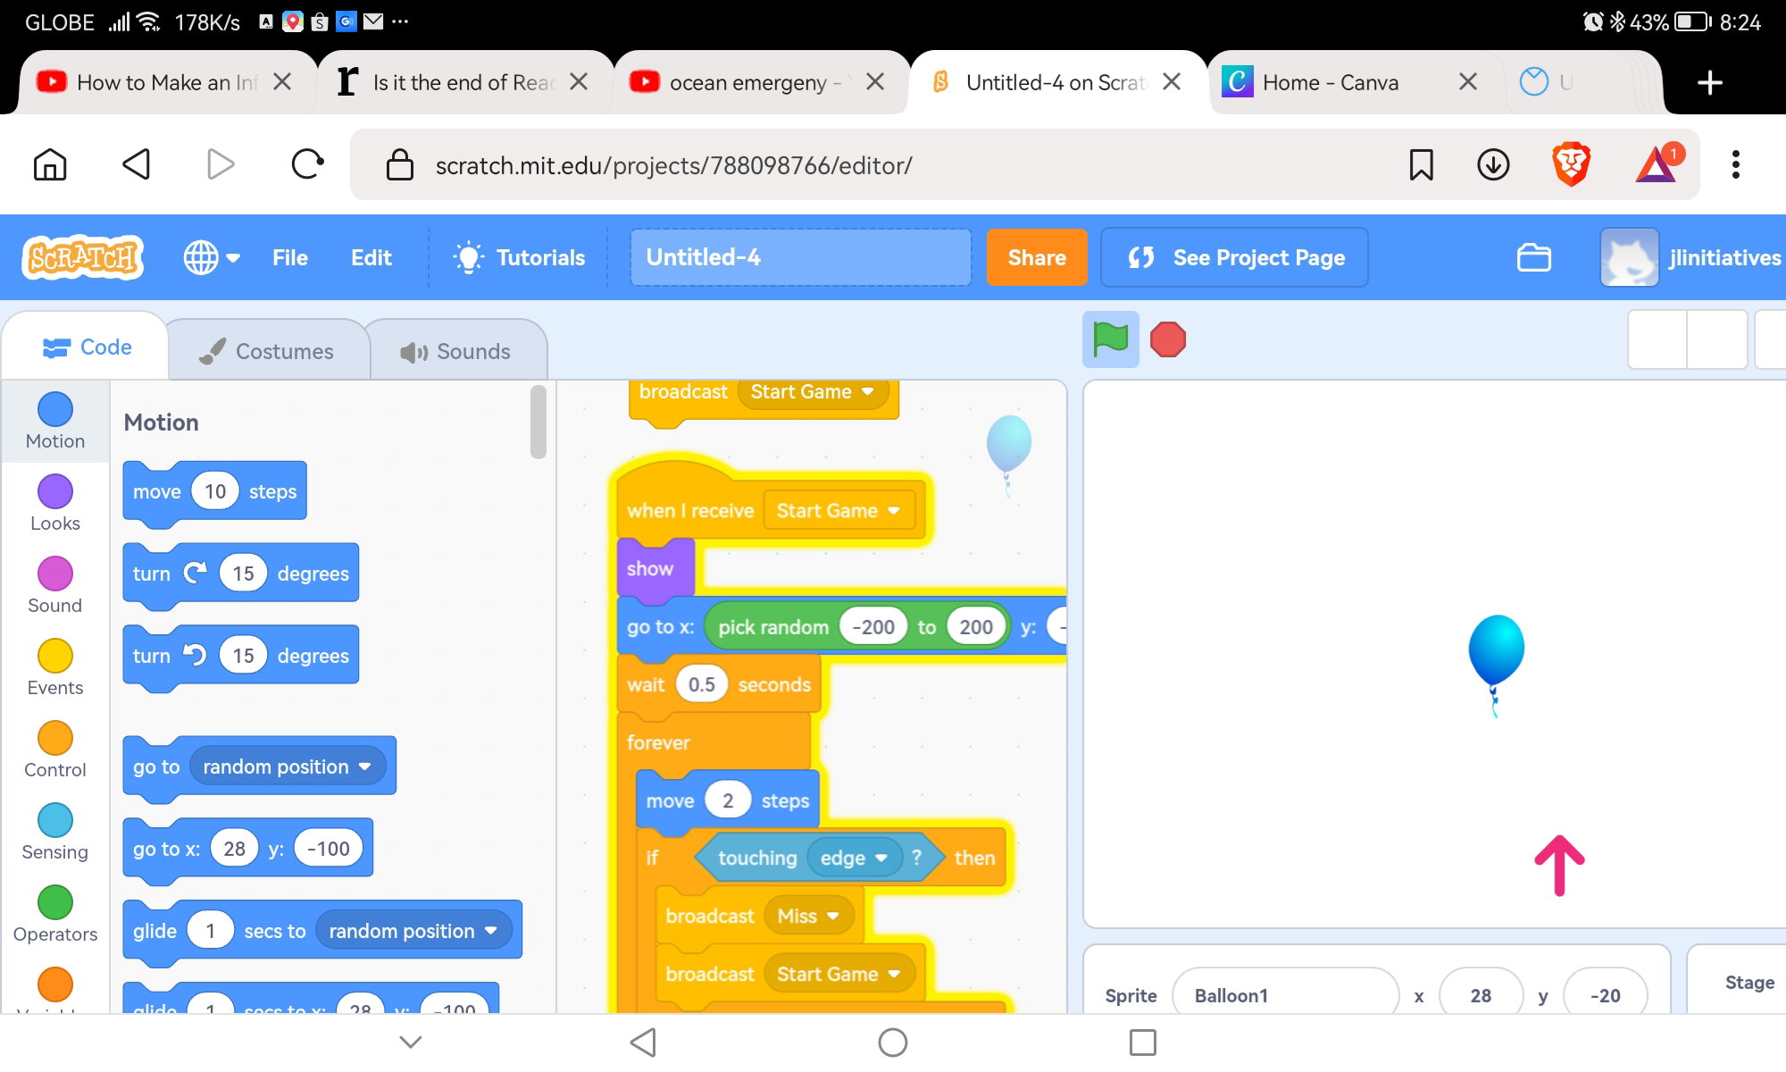Open a new browser tab
The height and width of the screenshot is (1072, 1786).
tap(1709, 82)
